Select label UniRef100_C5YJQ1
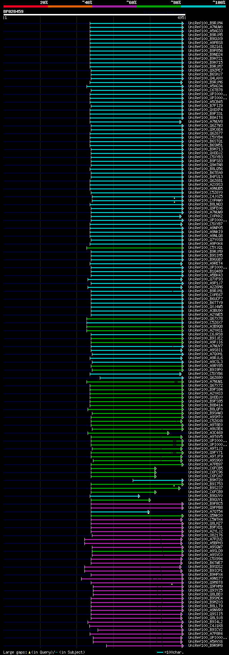The image size is (229, 655). (x=205, y=248)
